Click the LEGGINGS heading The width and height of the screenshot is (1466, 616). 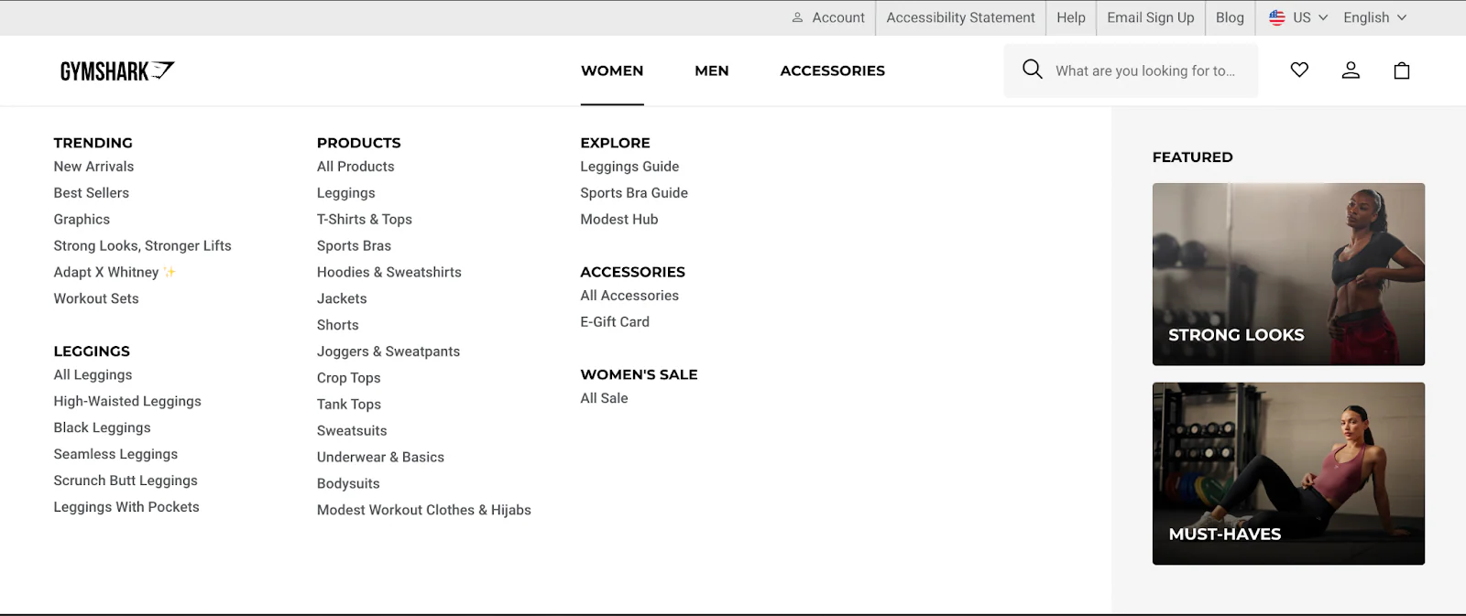click(x=92, y=351)
